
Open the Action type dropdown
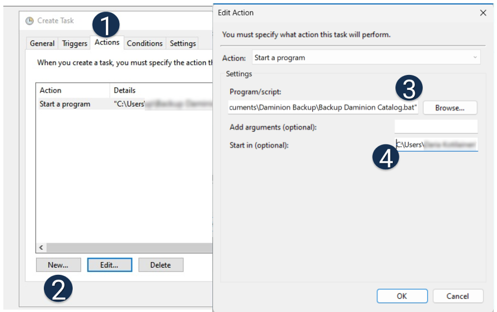pos(366,57)
